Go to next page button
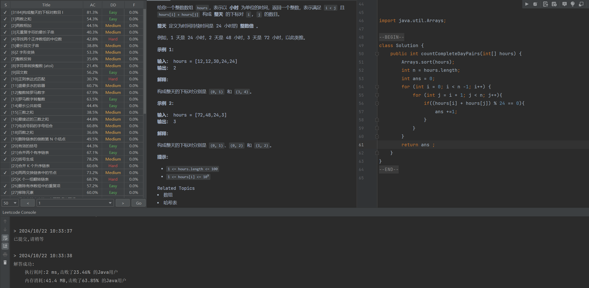The width and height of the screenshot is (589, 288). click(123, 203)
